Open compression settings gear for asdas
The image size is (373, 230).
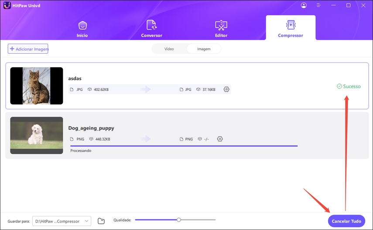226,89
